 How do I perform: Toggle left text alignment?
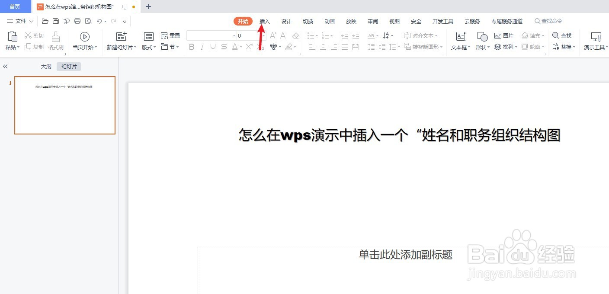tap(312, 47)
